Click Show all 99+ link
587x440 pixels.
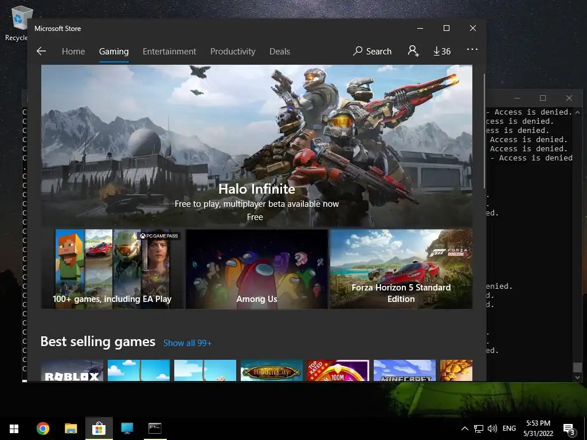[x=187, y=343]
